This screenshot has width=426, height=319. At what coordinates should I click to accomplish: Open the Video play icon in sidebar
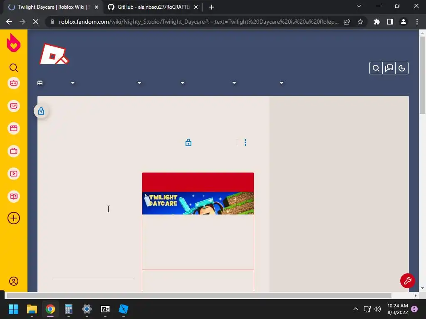click(x=14, y=174)
